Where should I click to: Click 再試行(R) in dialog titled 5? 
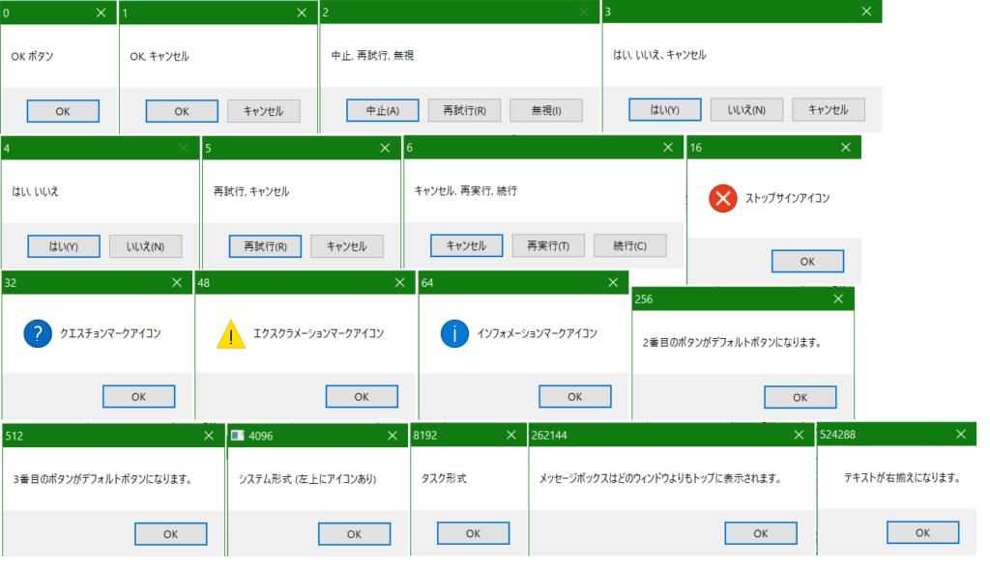pyautogui.click(x=265, y=246)
